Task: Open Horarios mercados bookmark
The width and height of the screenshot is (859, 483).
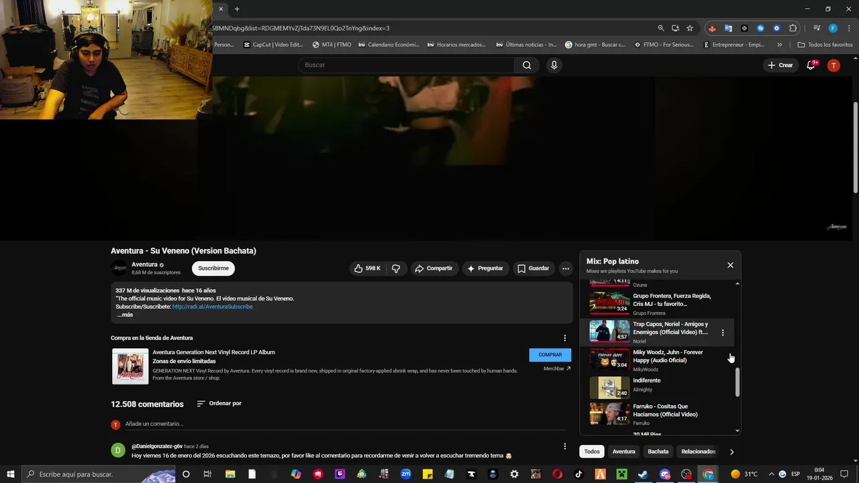Action: pos(456,45)
